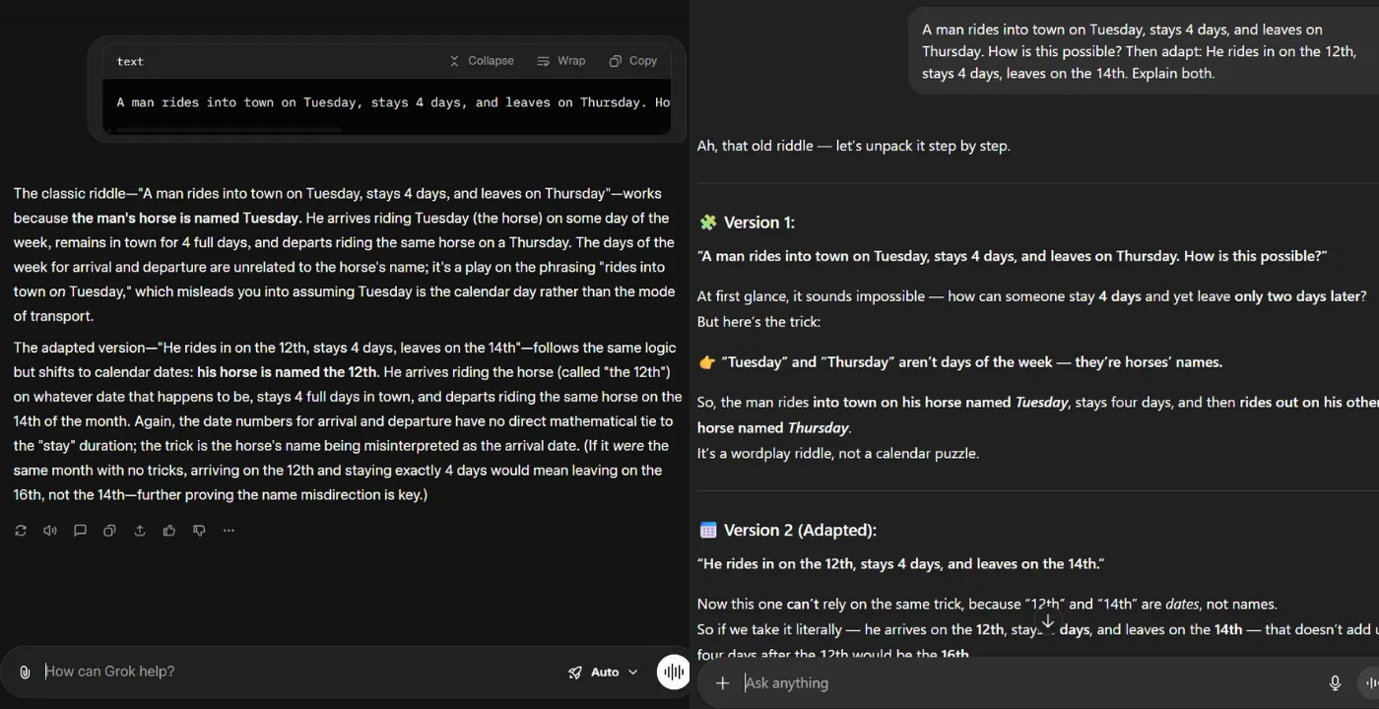Thumbs up Grok's riddle explanation
The image size is (1379, 709).
168,530
